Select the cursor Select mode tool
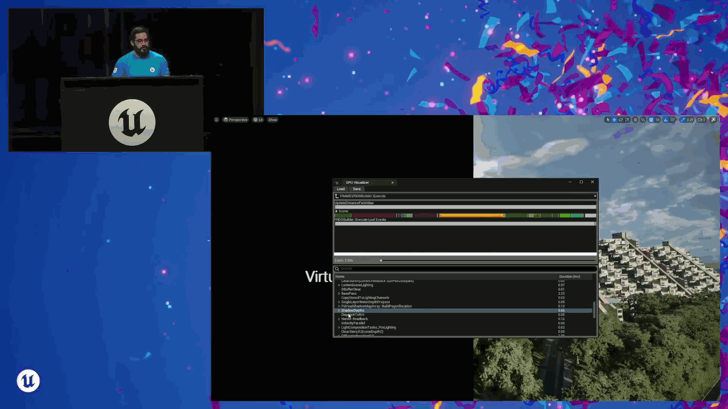This screenshot has width=728, height=409. point(608,120)
